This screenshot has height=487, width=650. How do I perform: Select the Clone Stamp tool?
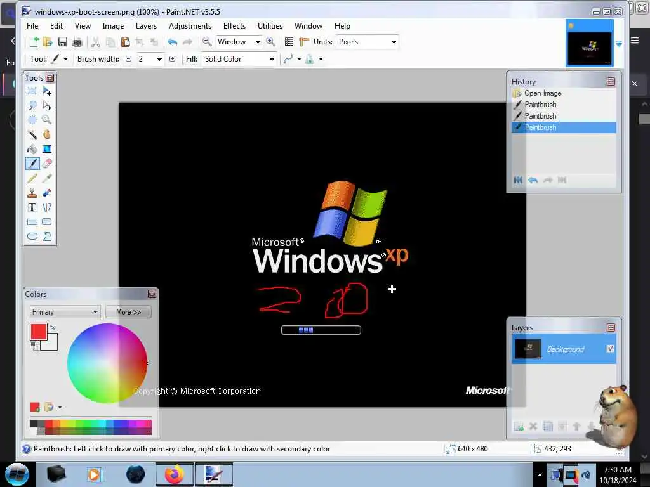pos(32,193)
